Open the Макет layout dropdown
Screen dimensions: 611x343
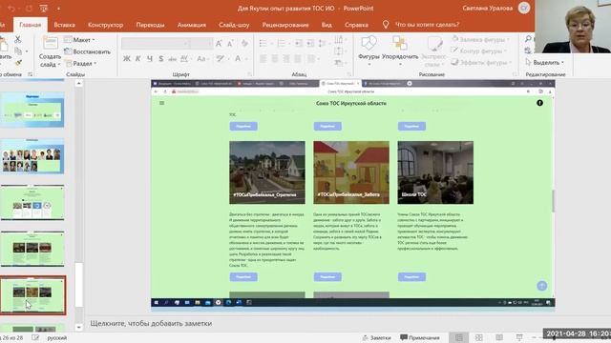click(79, 40)
